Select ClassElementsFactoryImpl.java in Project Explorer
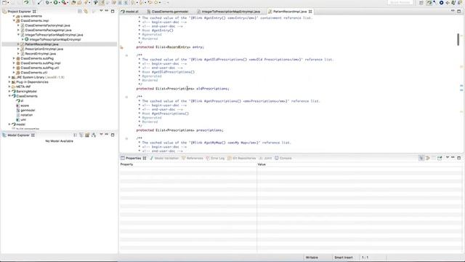This screenshot has width=465, height=262. click(47, 25)
